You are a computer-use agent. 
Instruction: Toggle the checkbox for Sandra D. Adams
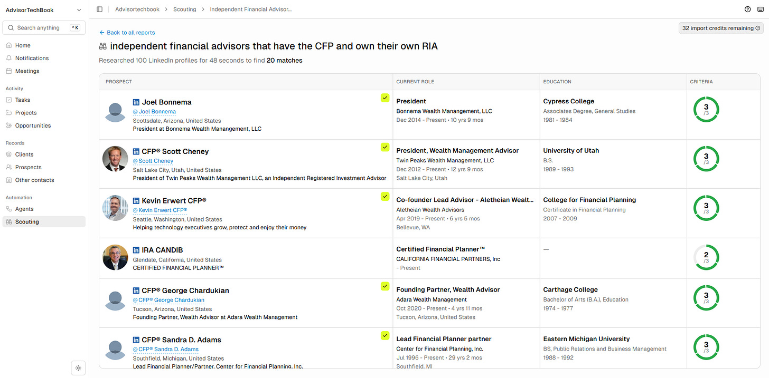point(385,335)
